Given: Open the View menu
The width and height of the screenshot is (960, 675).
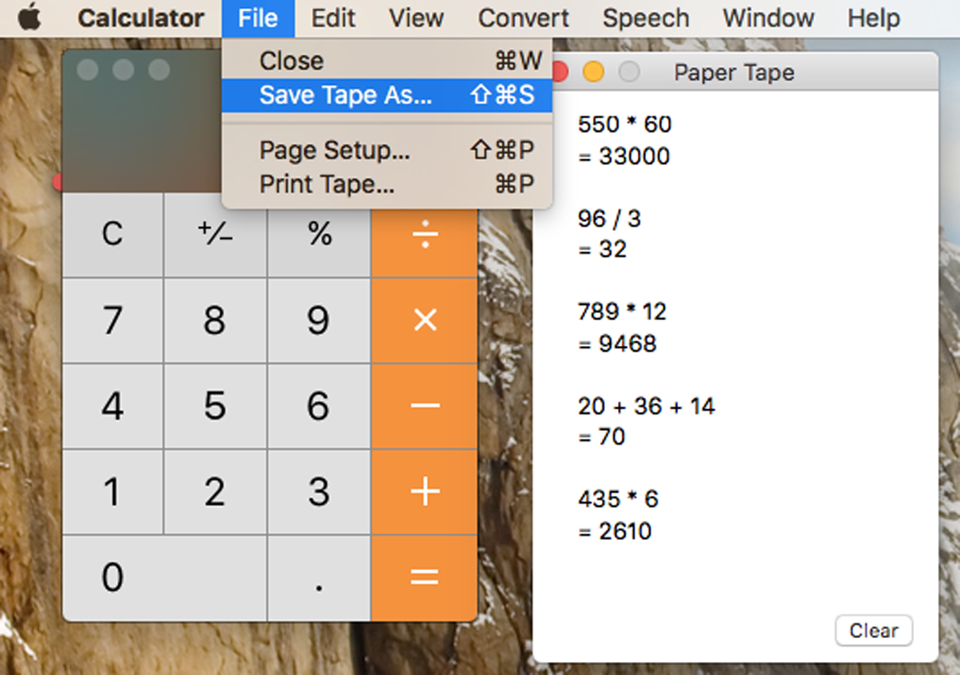Looking at the screenshot, I should (416, 18).
